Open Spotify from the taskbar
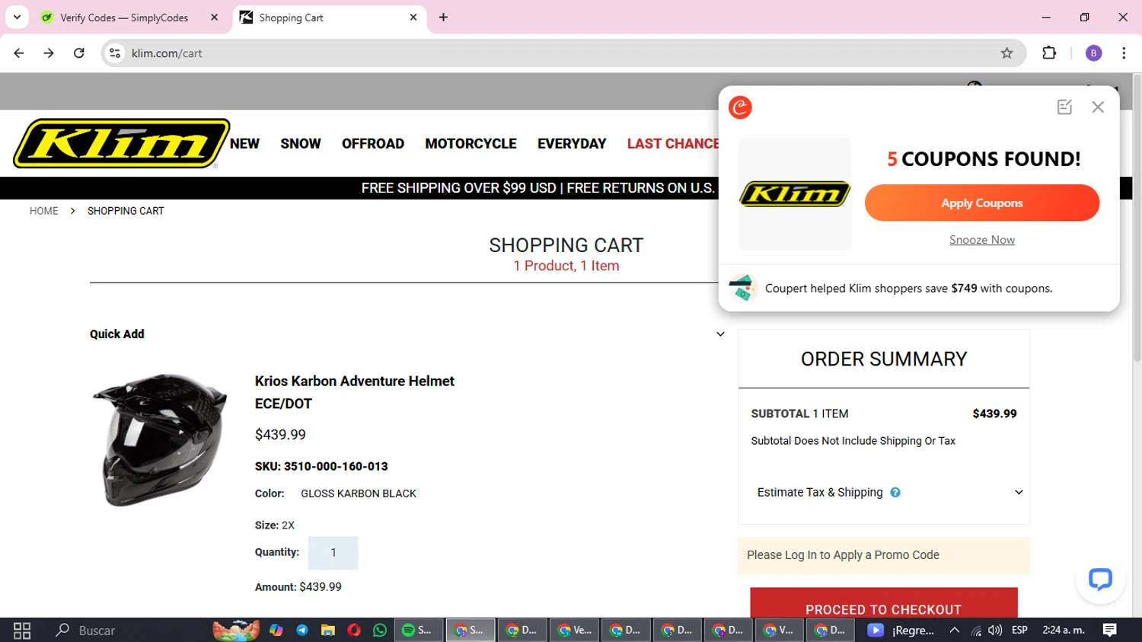The width and height of the screenshot is (1142, 642). 417,631
